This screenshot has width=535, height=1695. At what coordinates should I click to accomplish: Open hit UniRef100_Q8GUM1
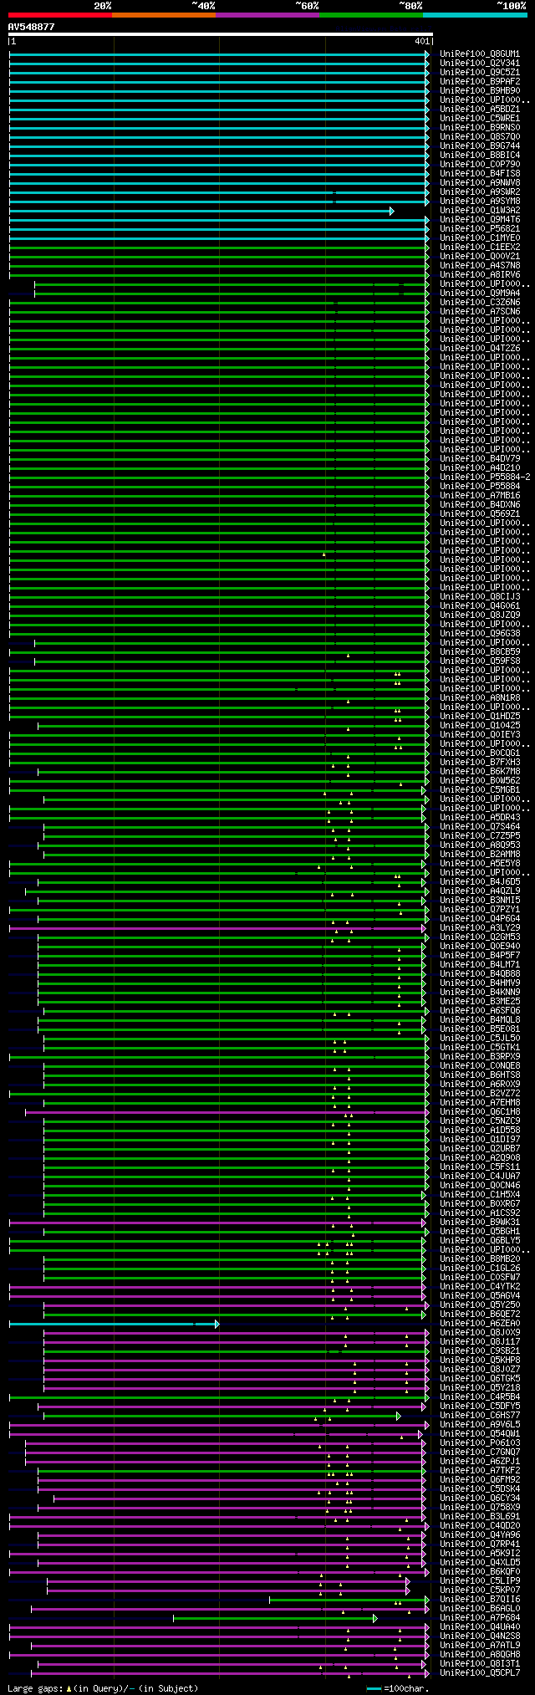click(480, 54)
